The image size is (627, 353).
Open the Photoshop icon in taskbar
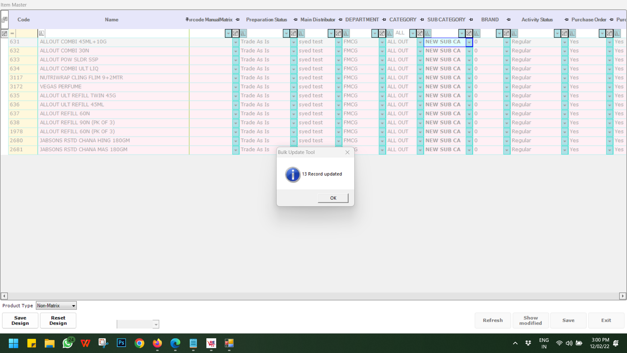(x=121, y=343)
